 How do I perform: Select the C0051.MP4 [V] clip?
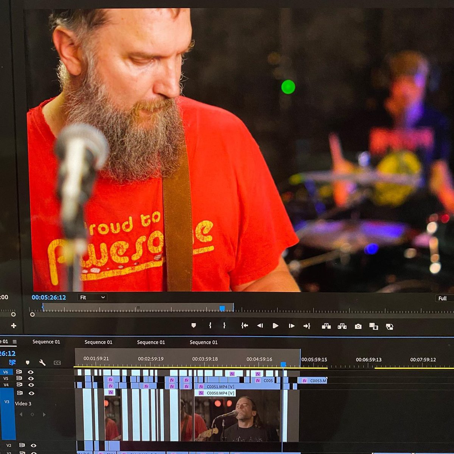238,387
